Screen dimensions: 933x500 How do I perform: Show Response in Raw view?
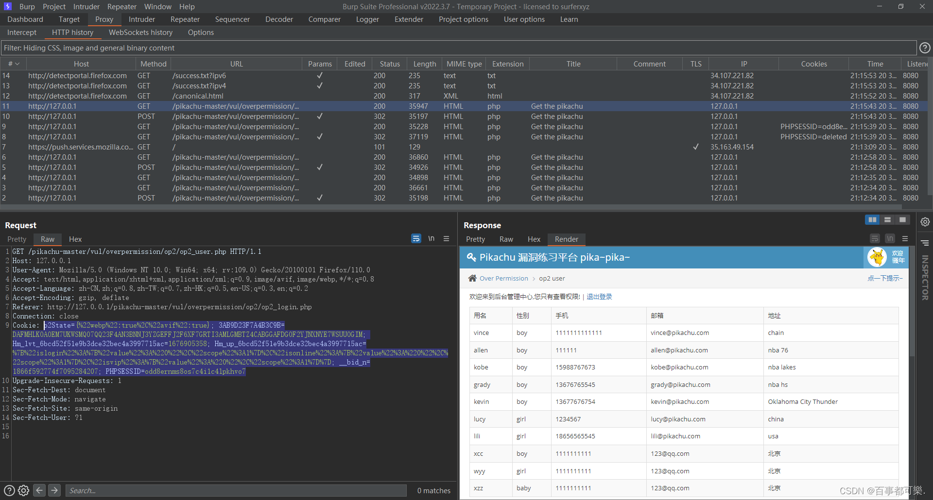pos(506,239)
